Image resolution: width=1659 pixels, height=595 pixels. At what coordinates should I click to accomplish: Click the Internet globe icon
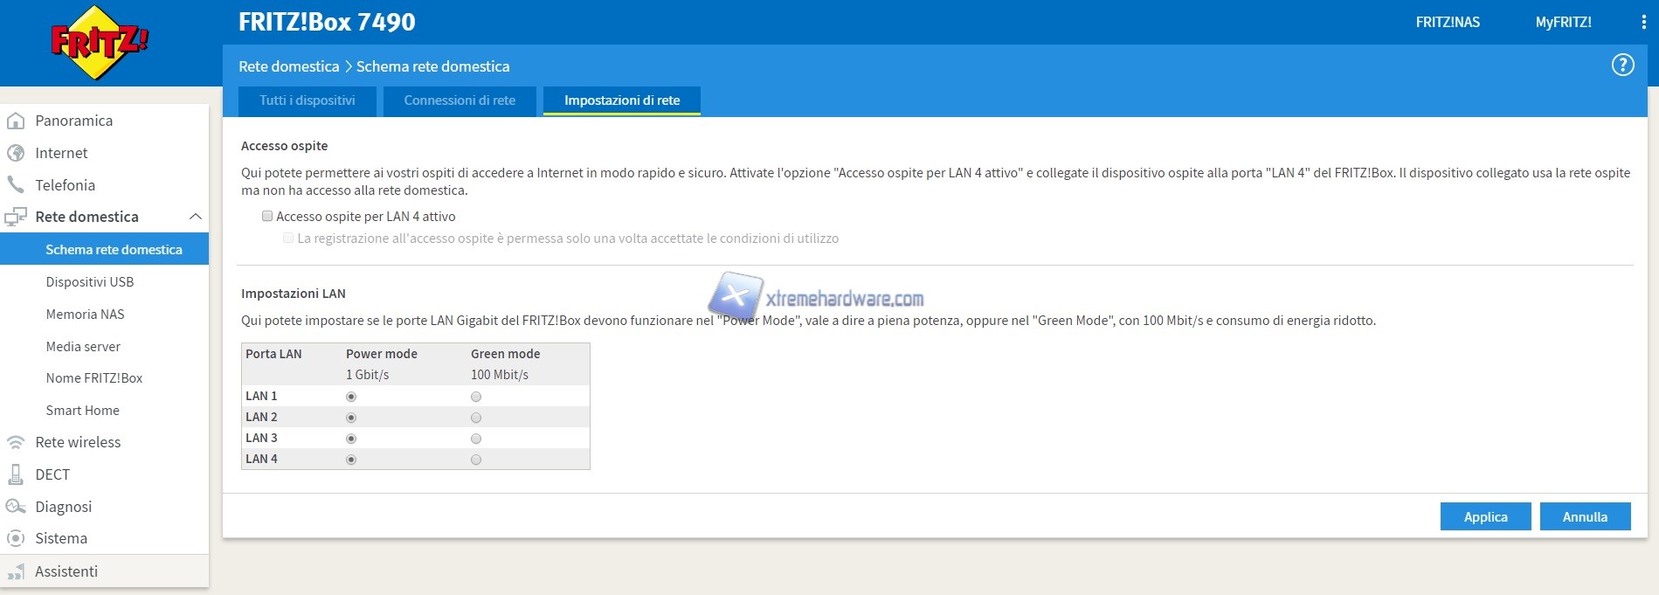[16, 153]
